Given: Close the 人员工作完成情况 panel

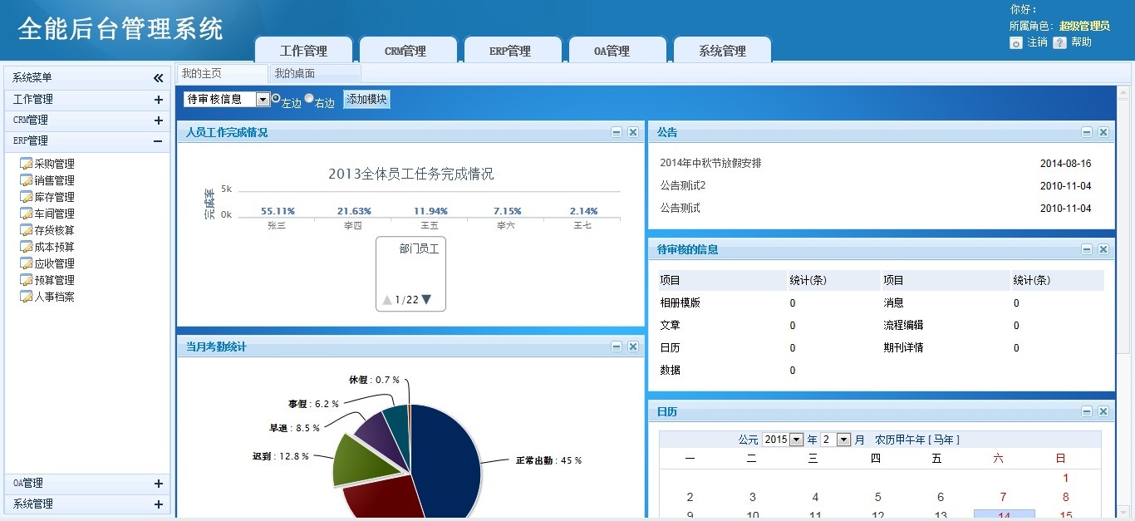Looking at the screenshot, I should click(x=633, y=132).
